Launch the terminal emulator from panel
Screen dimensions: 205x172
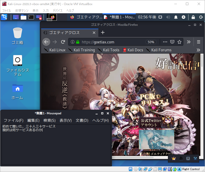coord(31,17)
